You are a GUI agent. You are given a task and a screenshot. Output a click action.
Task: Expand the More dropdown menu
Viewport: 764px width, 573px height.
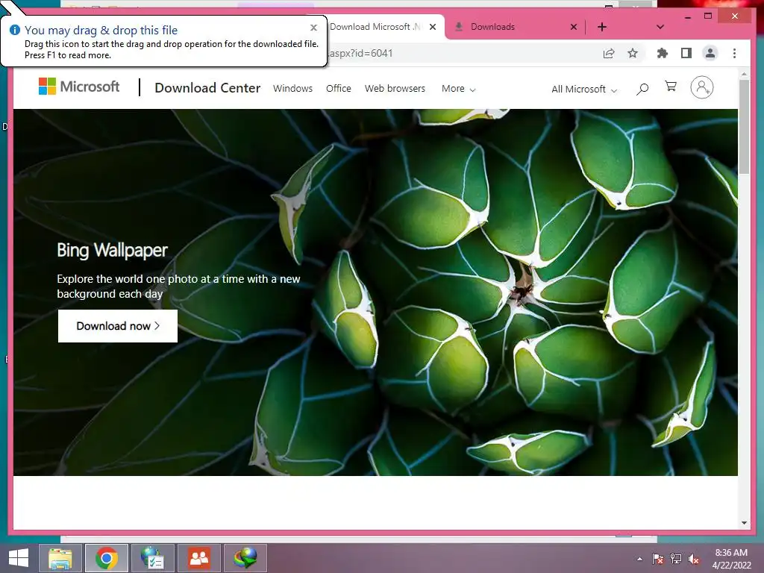coord(459,89)
